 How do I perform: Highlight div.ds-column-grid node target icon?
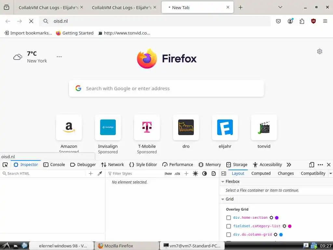(275, 234)
